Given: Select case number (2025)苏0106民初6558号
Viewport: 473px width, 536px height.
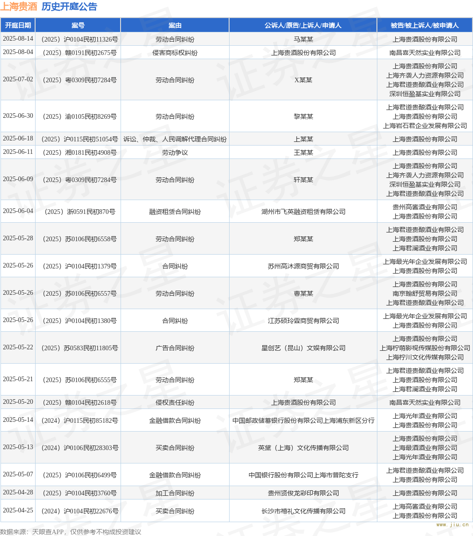Looking at the screenshot, I should (79, 239).
